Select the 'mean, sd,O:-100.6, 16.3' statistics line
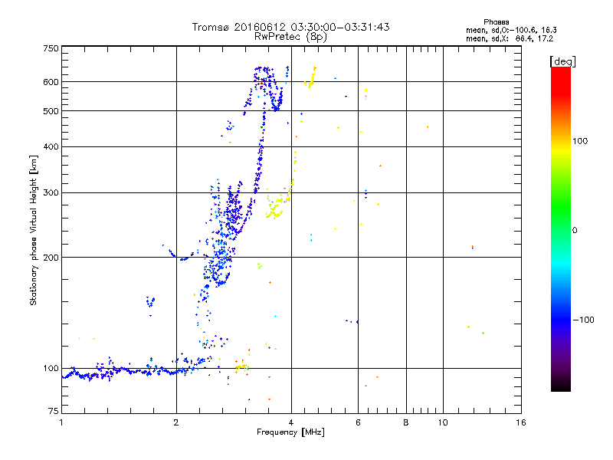 point(511,30)
